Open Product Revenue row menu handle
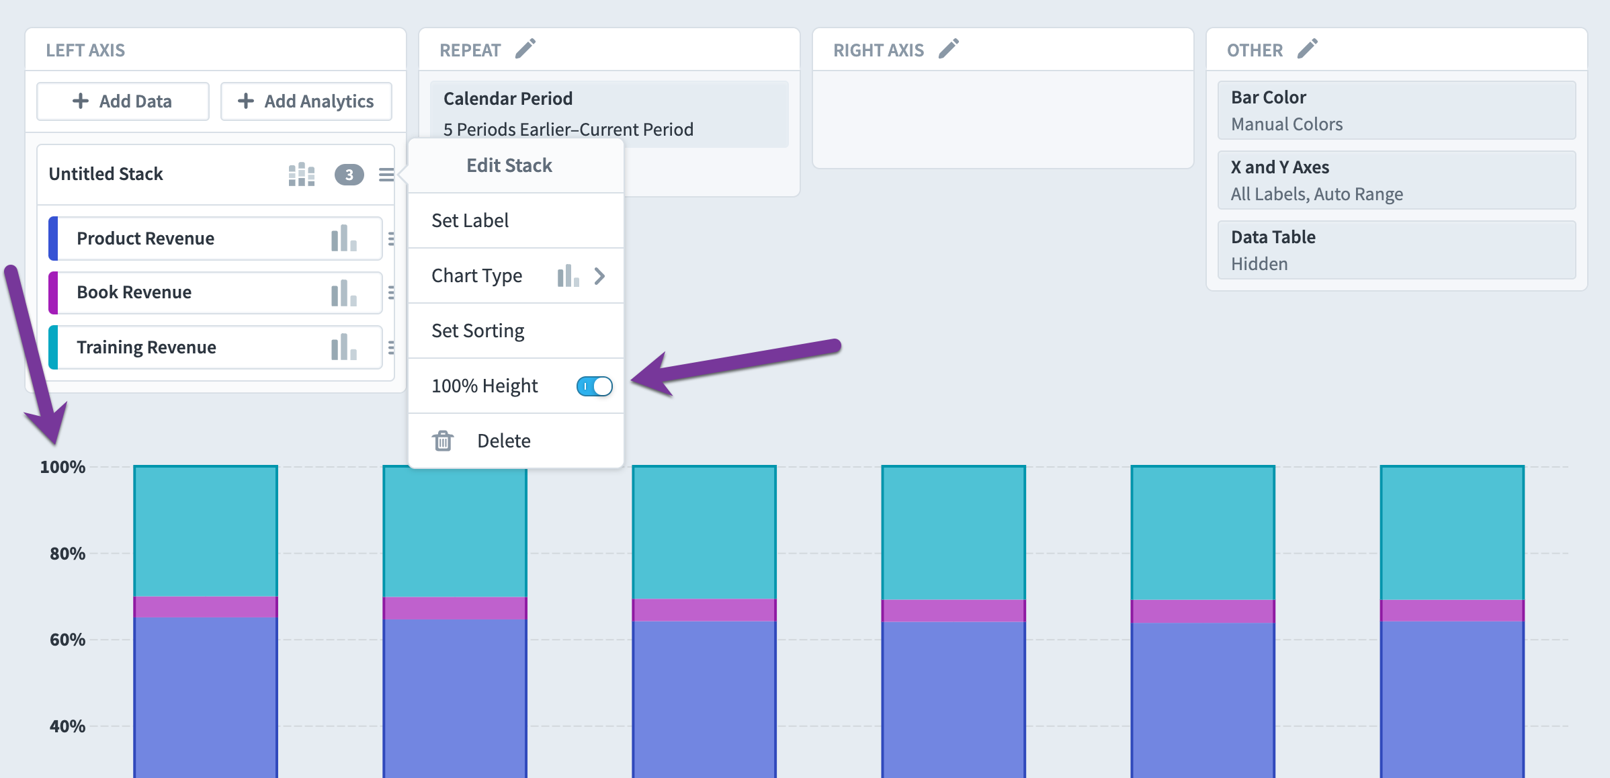The height and width of the screenshot is (778, 1610). click(391, 239)
